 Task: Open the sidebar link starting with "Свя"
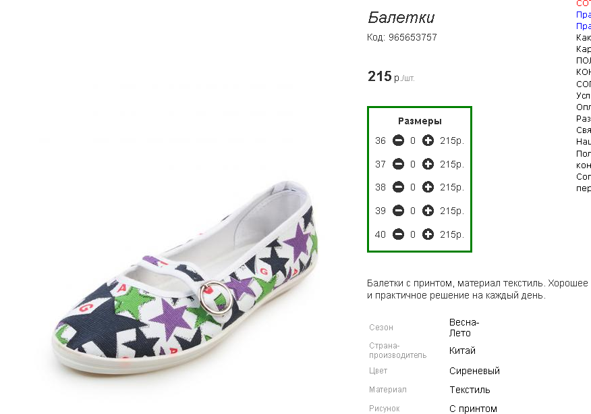584,130
